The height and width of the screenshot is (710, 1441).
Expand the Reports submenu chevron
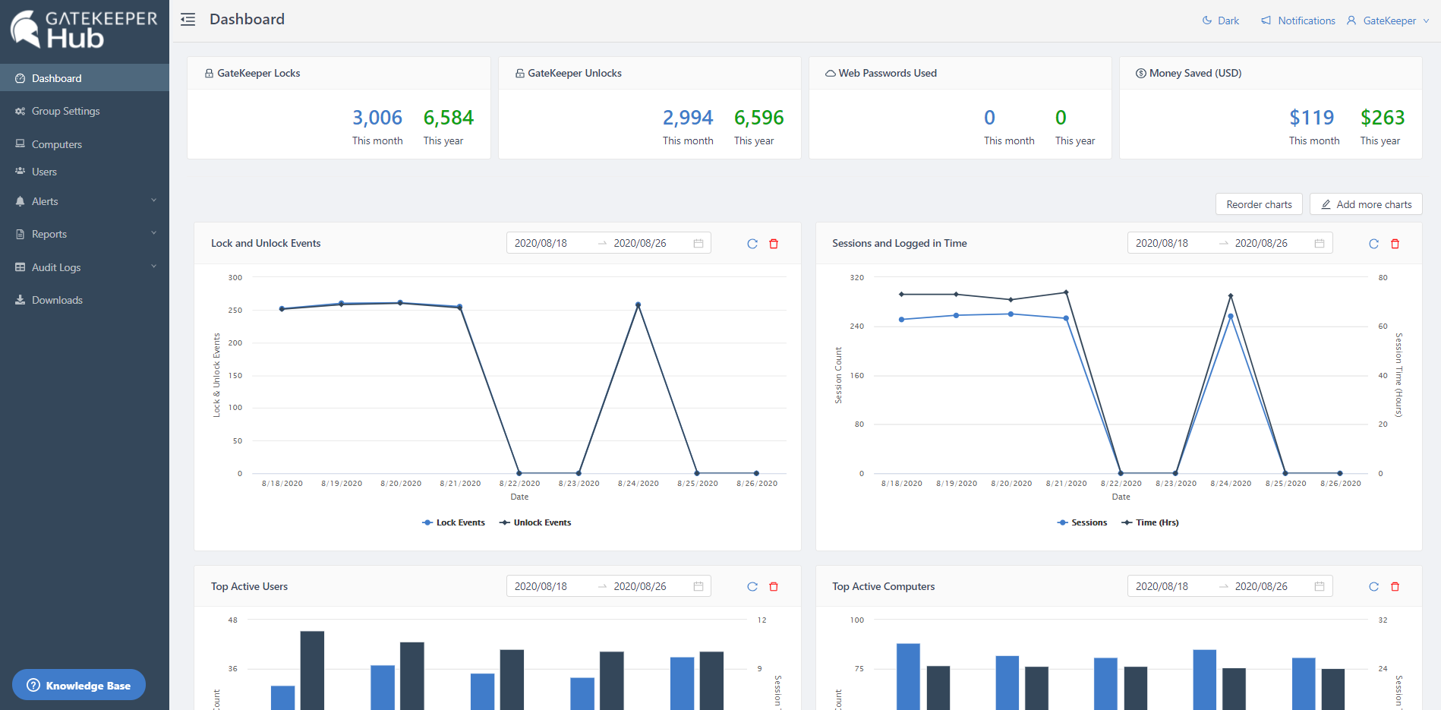coord(154,233)
